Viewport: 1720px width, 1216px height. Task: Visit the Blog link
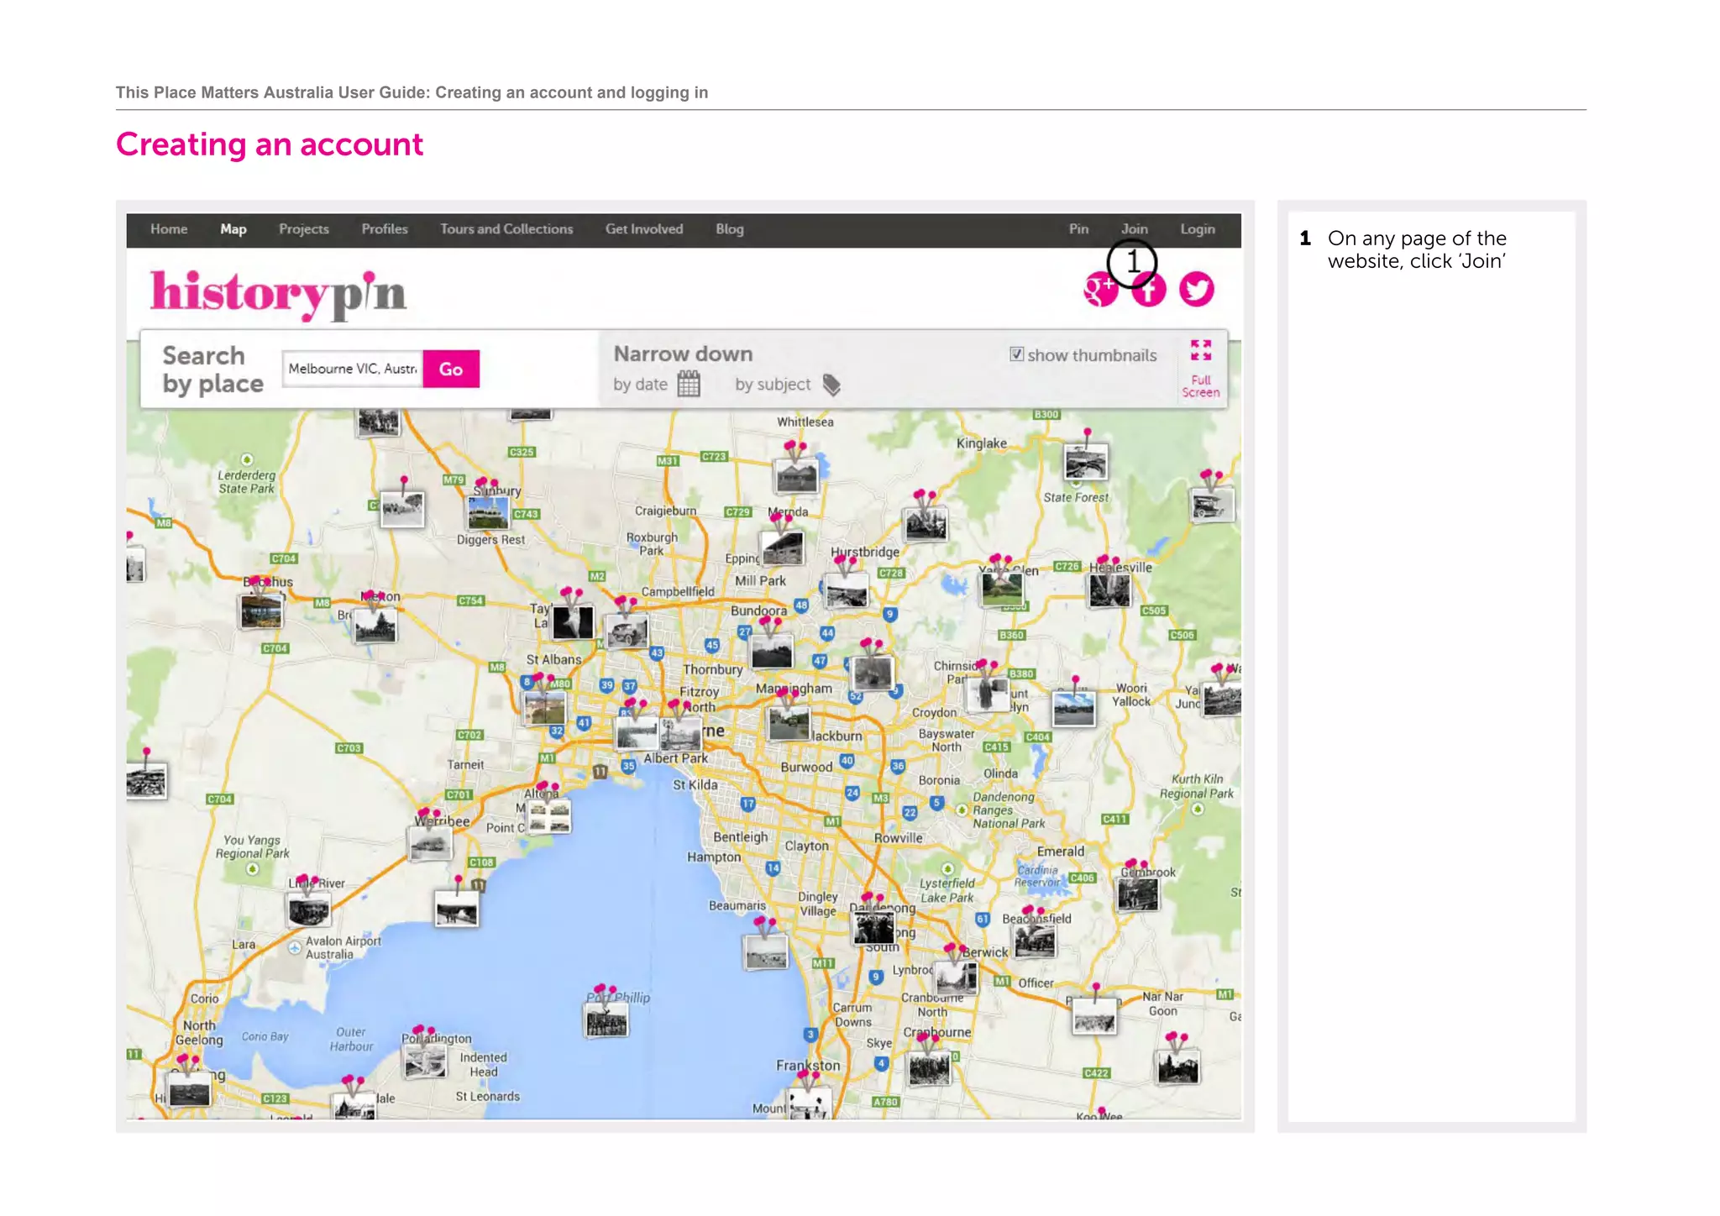pos(730,229)
